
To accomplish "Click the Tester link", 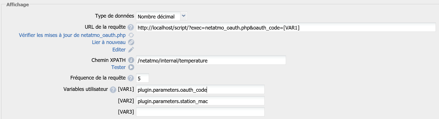I will (x=118, y=67).
